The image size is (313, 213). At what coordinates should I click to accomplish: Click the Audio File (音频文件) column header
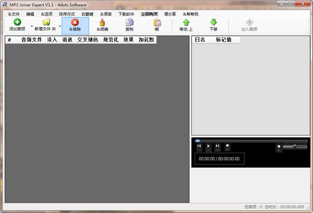pyautogui.click(x=31, y=40)
